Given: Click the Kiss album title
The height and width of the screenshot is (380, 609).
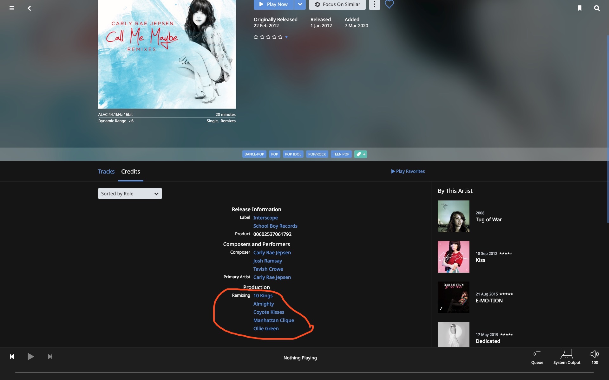Looking at the screenshot, I should tap(480, 260).
